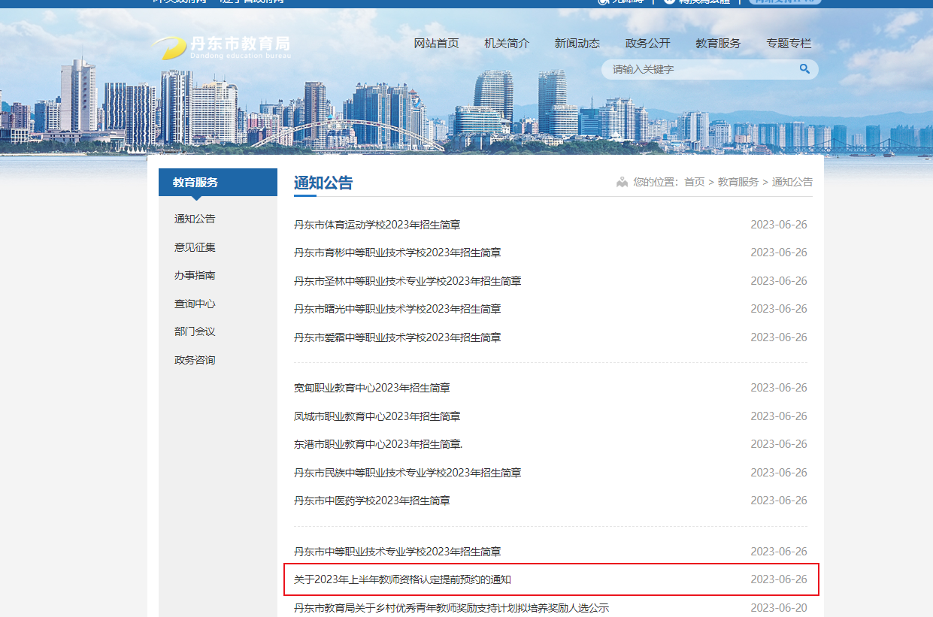Select 政务咨询 in the sidebar
The height and width of the screenshot is (617, 933).
[x=195, y=360]
